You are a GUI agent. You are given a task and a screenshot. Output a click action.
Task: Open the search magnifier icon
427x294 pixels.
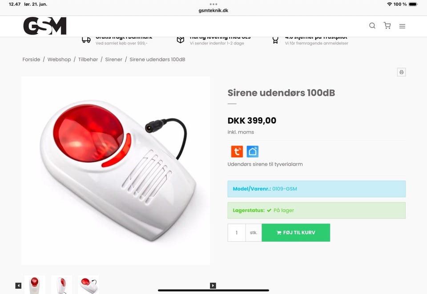[x=372, y=26]
